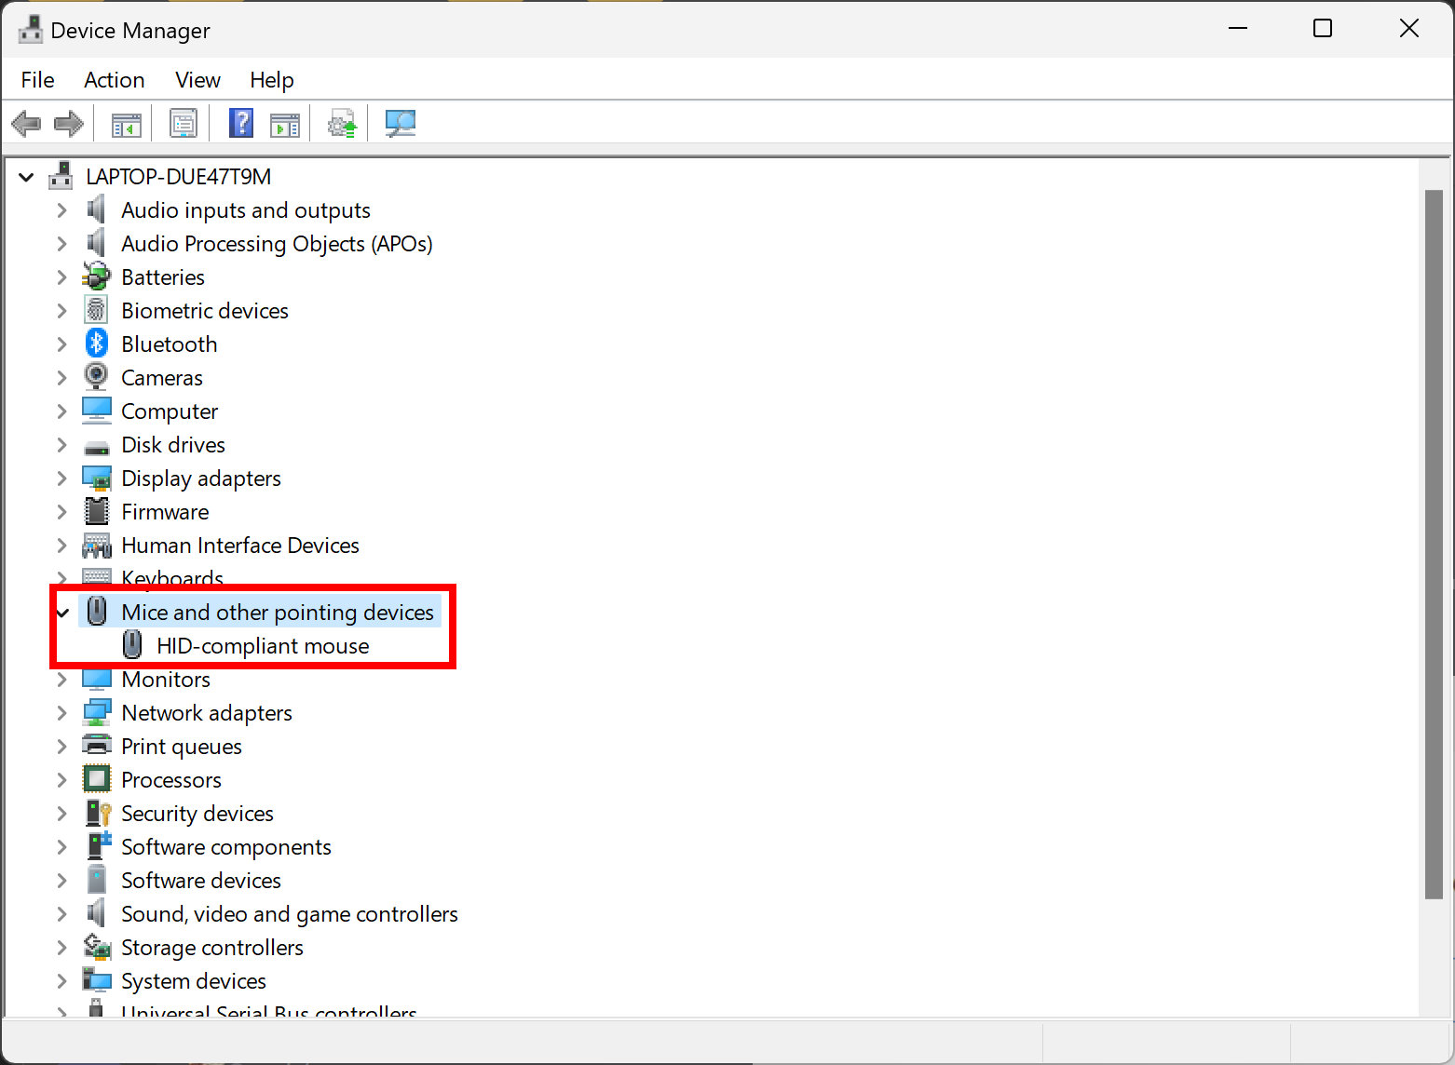Select the Software devices label

point(201,881)
